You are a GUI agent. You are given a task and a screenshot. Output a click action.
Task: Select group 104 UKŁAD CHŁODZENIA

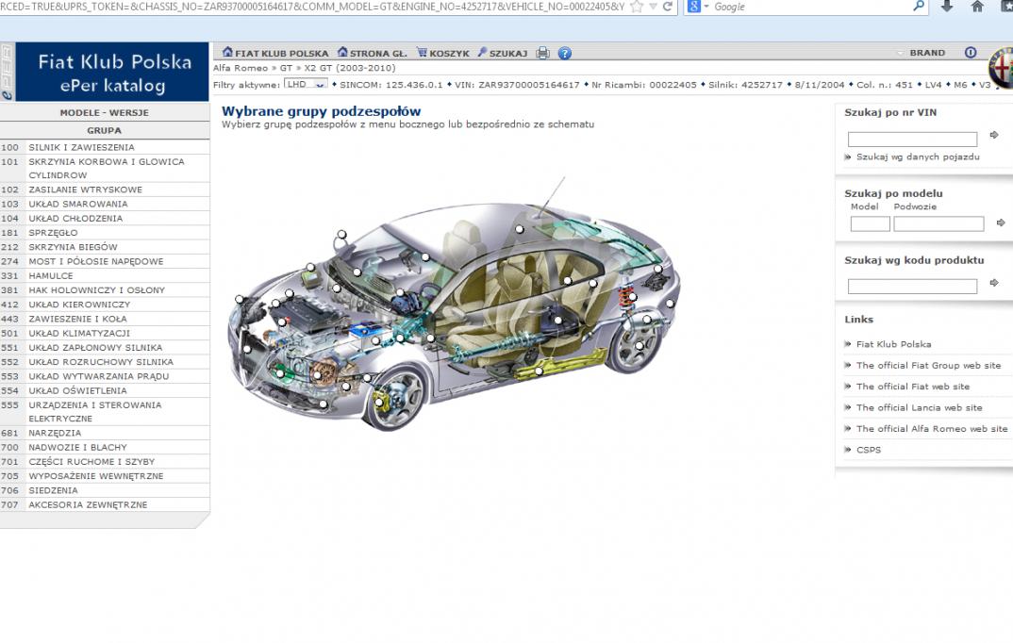pos(105,218)
